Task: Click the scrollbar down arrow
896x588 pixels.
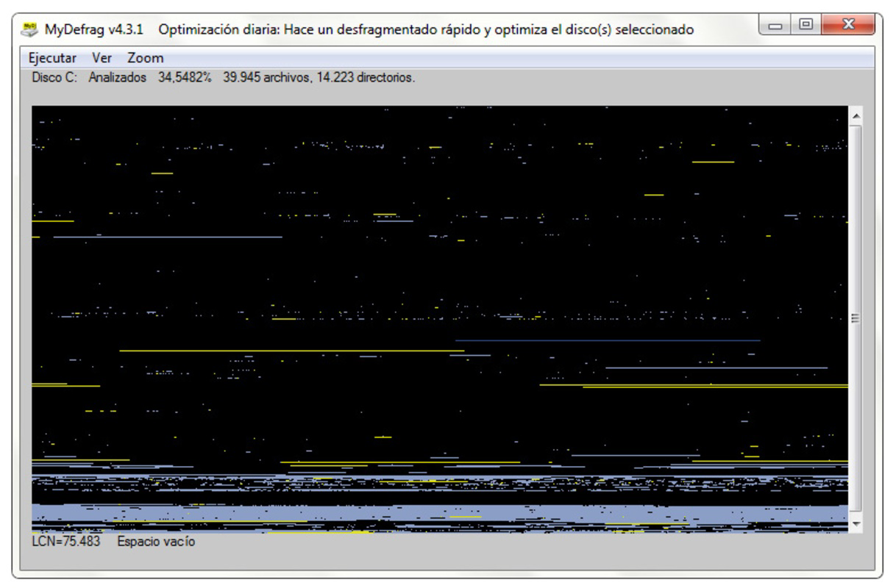Action: (x=855, y=523)
